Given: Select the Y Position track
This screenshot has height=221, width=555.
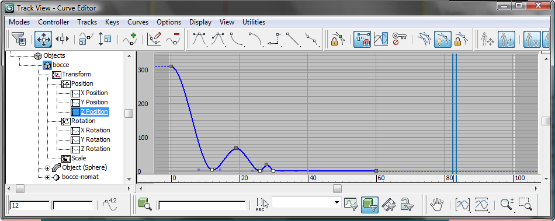Looking at the screenshot, I should coord(94,103).
